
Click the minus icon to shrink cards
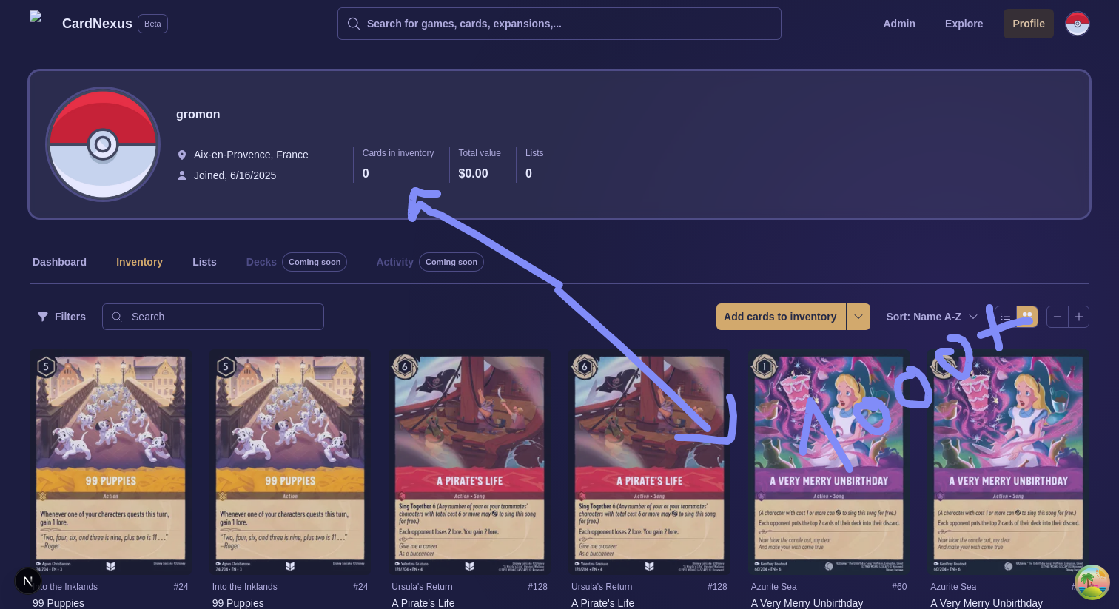pos(1058,317)
